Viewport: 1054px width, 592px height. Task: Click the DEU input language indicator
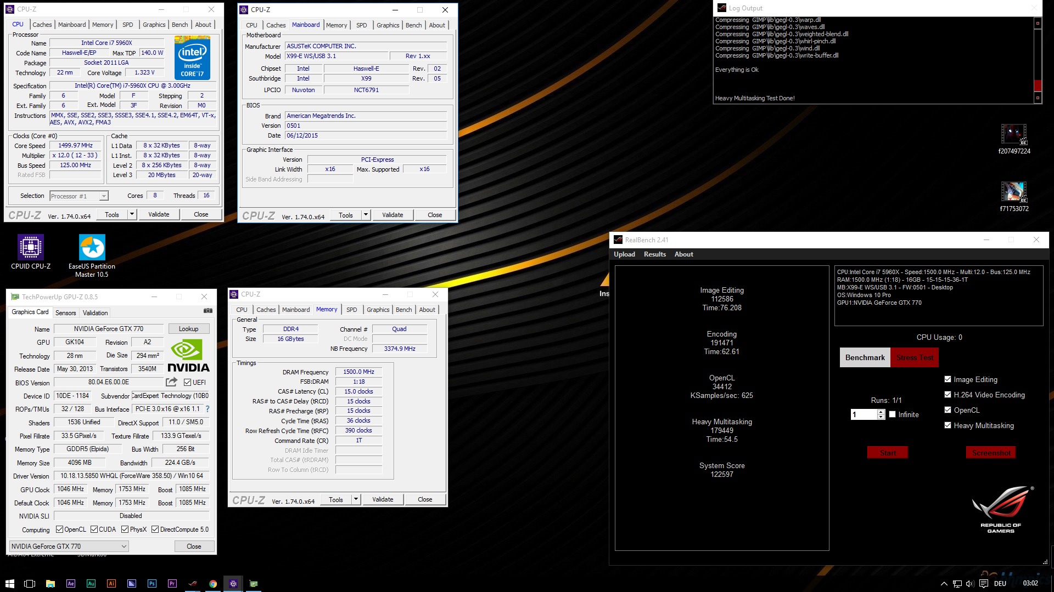1000,584
